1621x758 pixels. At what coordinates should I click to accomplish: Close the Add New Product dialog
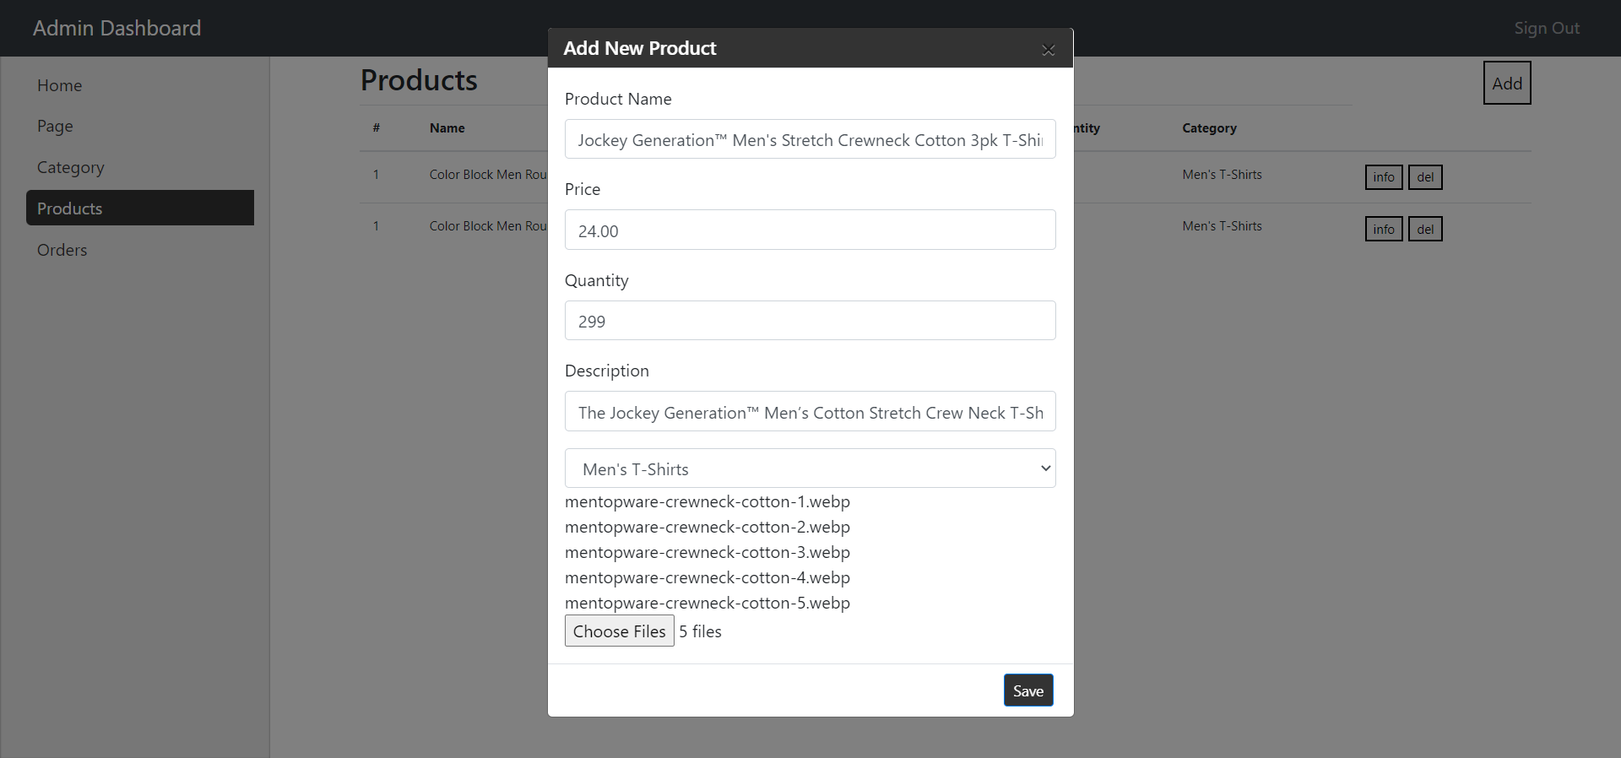pyautogui.click(x=1048, y=50)
